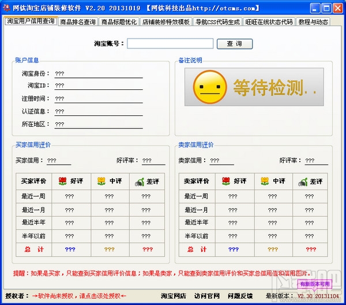Maximize the application window
The width and height of the screenshot is (346, 305).
point(326,9)
